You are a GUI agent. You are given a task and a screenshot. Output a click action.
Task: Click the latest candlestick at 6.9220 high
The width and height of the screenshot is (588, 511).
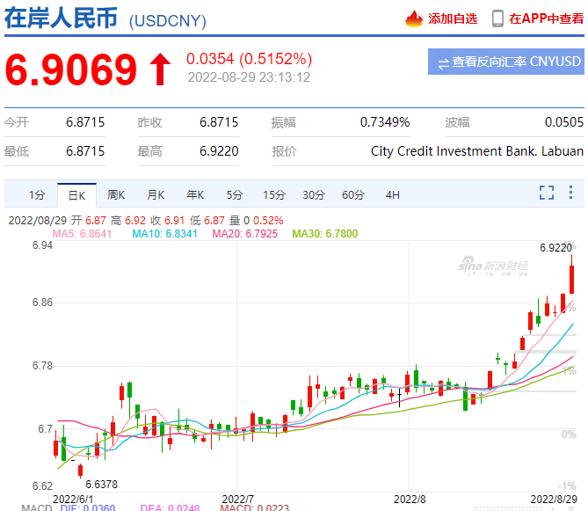point(571,277)
